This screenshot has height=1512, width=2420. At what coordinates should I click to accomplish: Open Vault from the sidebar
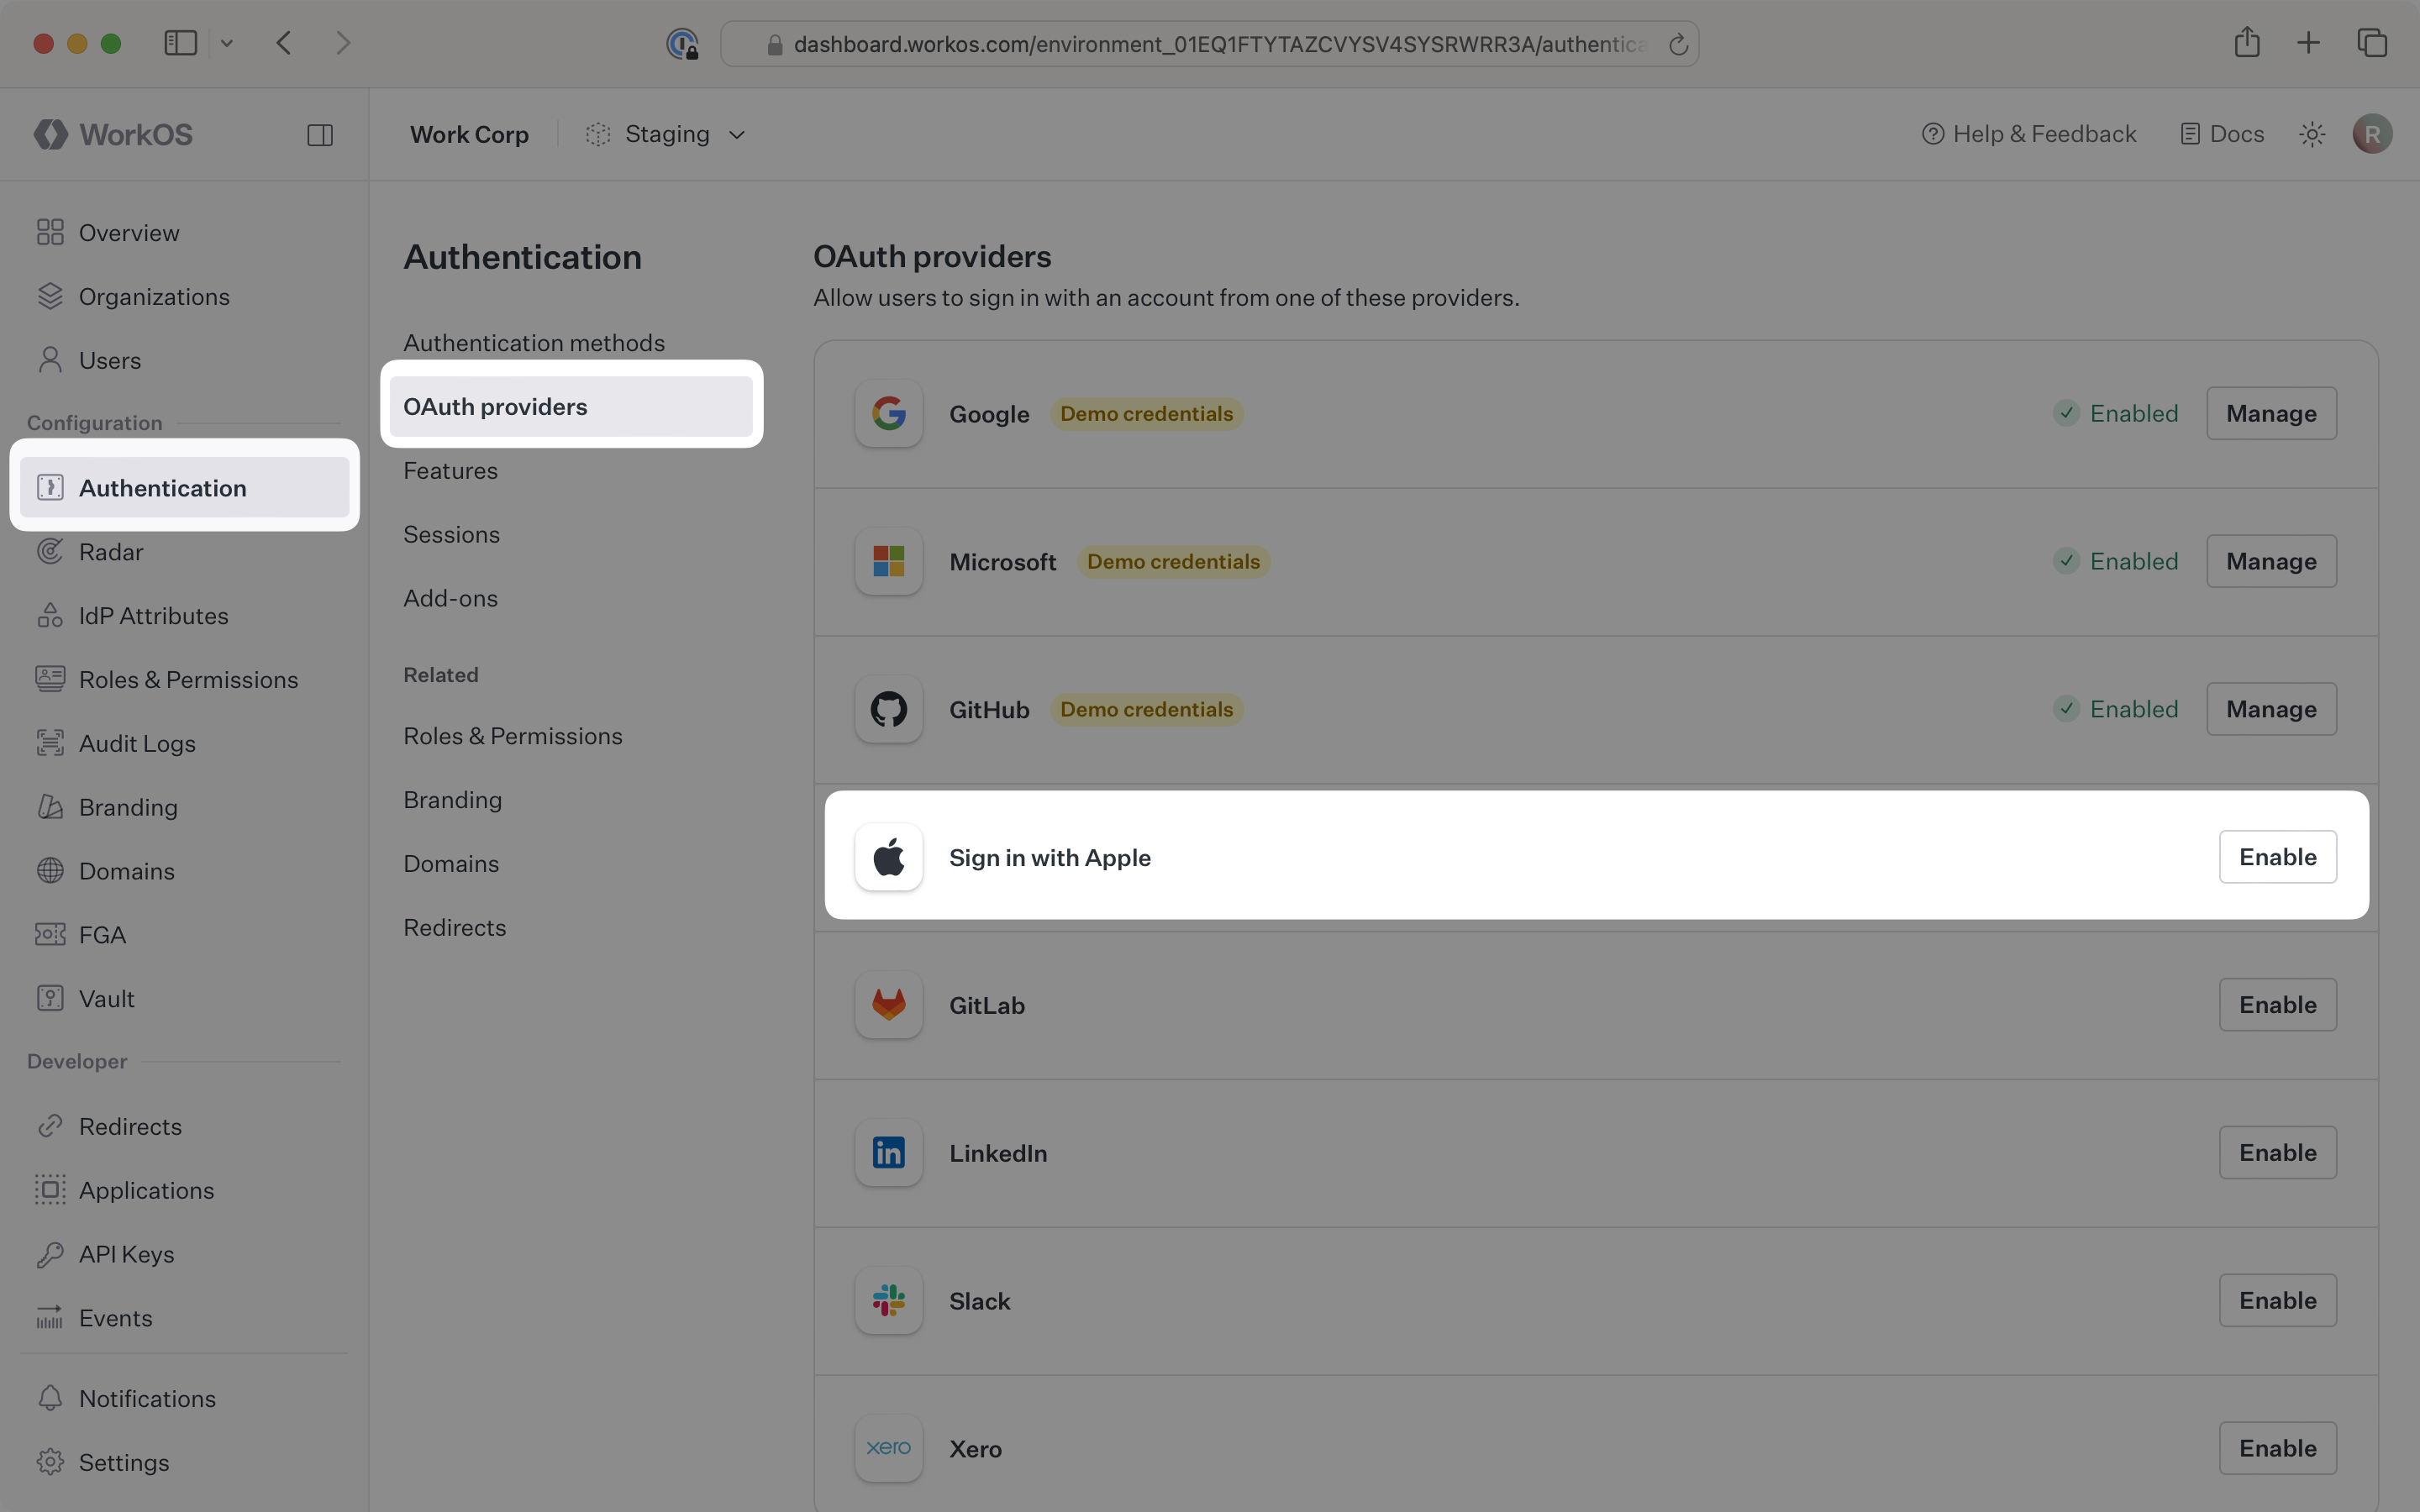tap(106, 999)
